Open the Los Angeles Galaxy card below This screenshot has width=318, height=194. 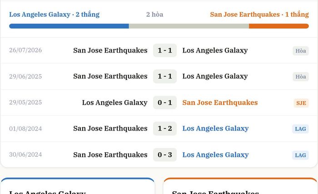point(78,186)
